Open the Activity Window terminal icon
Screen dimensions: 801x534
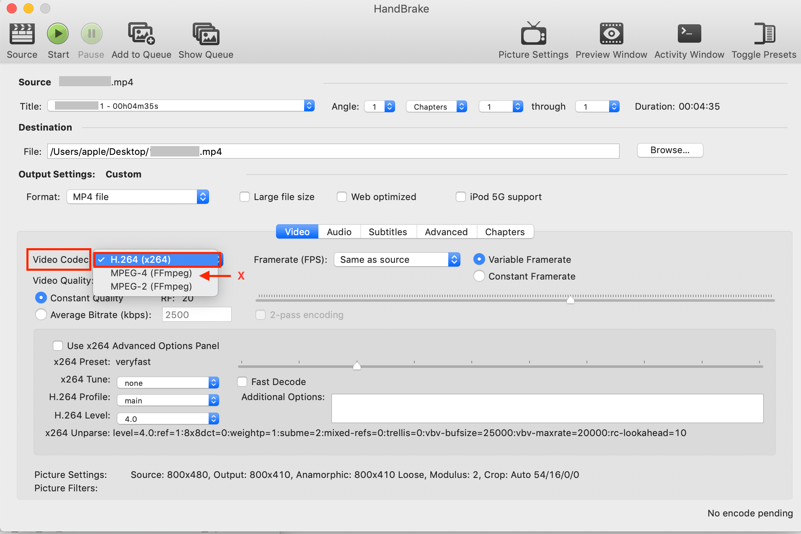click(689, 33)
